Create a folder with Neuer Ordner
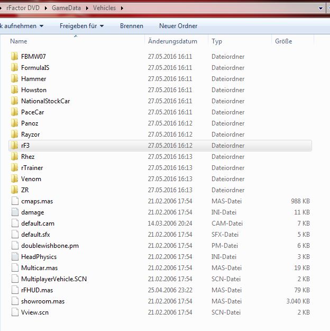330x331 pixels. (x=178, y=26)
